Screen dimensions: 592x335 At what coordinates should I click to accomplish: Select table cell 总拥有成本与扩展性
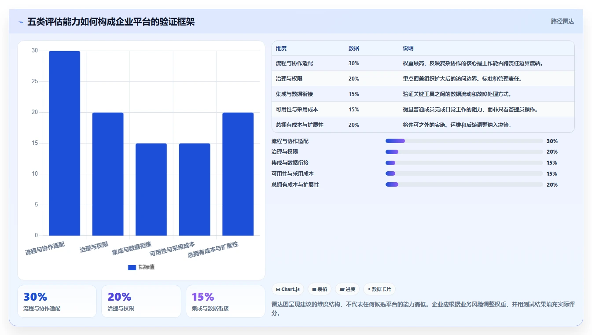click(300, 125)
